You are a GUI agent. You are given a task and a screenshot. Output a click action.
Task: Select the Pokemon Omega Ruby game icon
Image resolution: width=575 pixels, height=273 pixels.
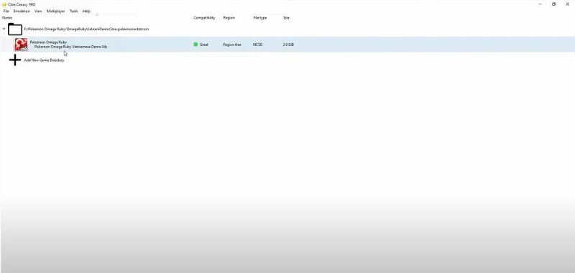tap(21, 45)
